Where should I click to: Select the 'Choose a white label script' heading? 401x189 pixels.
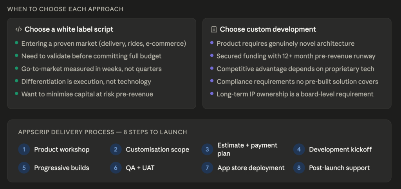[69, 29]
